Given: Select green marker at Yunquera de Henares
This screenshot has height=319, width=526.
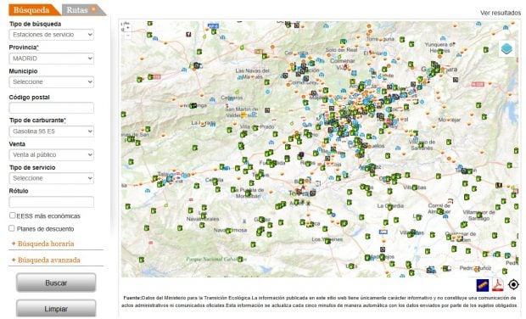Looking at the screenshot, I should pyautogui.click(x=440, y=51).
